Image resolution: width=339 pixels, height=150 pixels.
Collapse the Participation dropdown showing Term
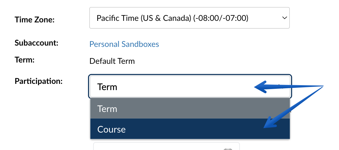[x=190, y=87]
